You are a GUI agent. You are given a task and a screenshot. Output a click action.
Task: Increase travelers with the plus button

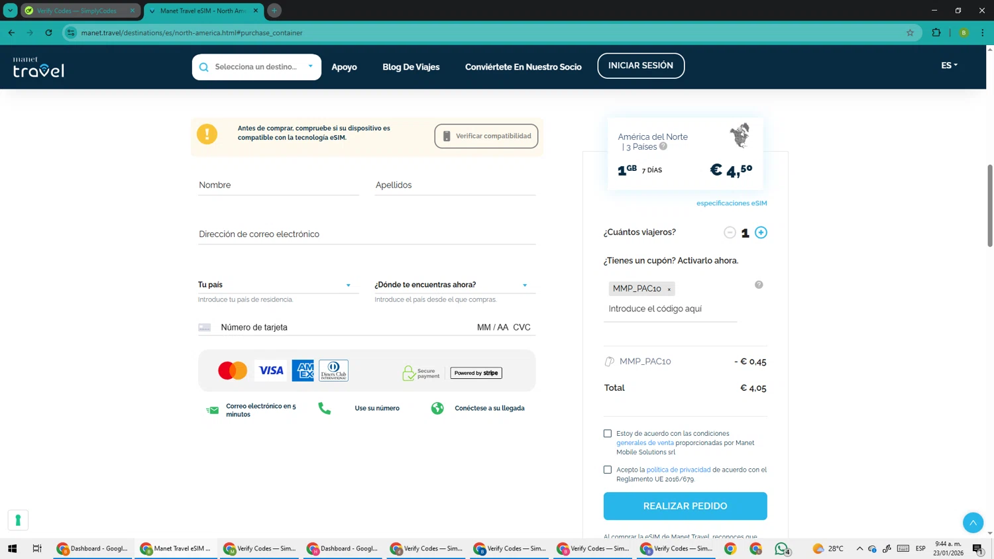click(761, 232)
